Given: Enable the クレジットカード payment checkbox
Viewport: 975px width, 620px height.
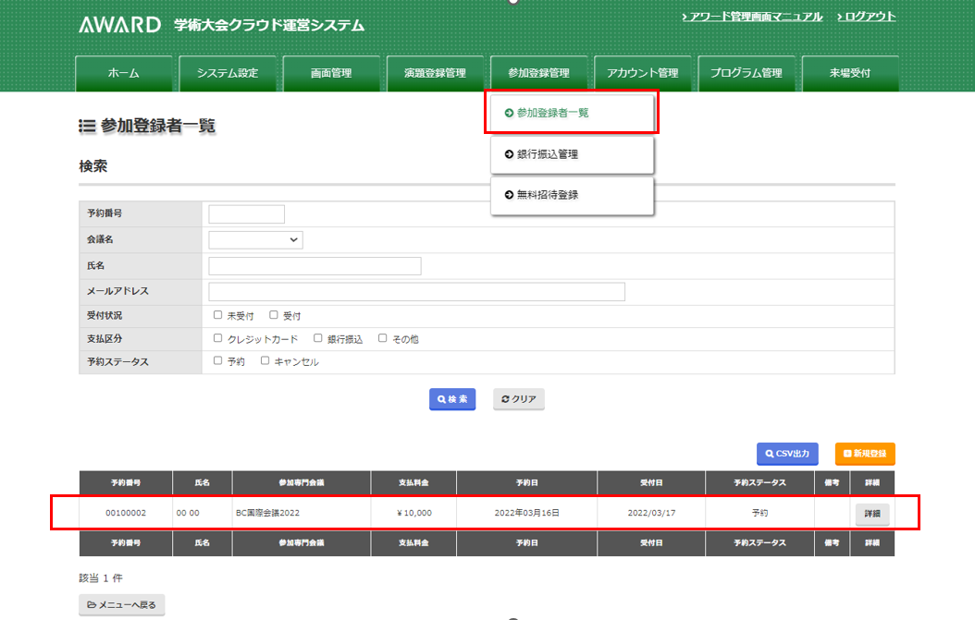Looking at the screenshot, I should (218, 338).
